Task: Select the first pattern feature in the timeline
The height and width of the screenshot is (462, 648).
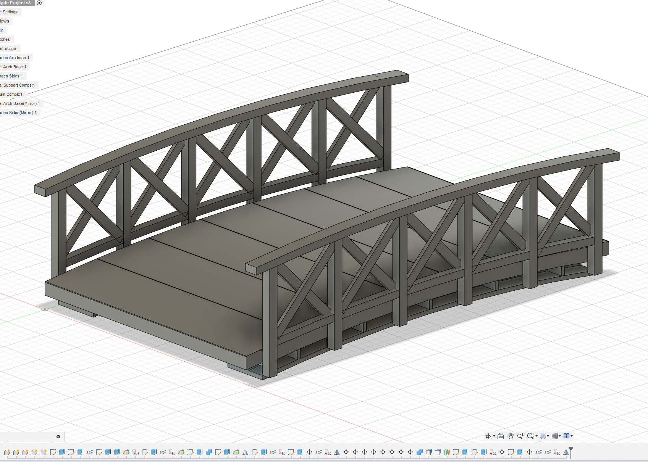Action: (x=89, y=452)
